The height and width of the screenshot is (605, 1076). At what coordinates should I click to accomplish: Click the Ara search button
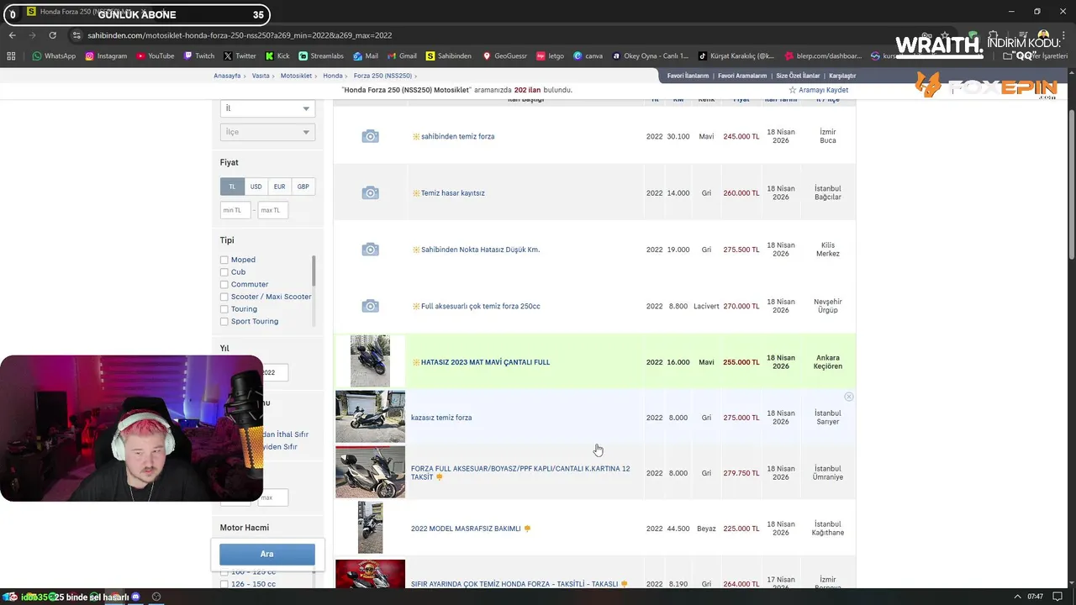[267, 554]
